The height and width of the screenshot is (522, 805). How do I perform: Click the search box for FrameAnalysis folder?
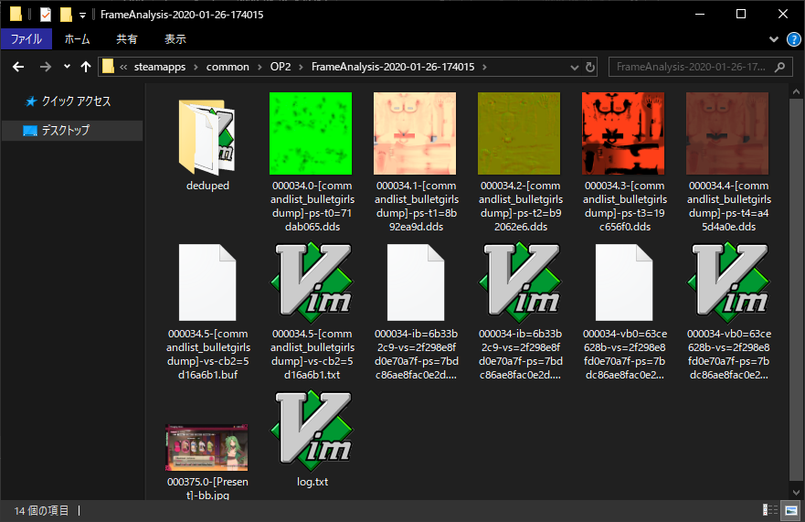[x=699, y=67]
